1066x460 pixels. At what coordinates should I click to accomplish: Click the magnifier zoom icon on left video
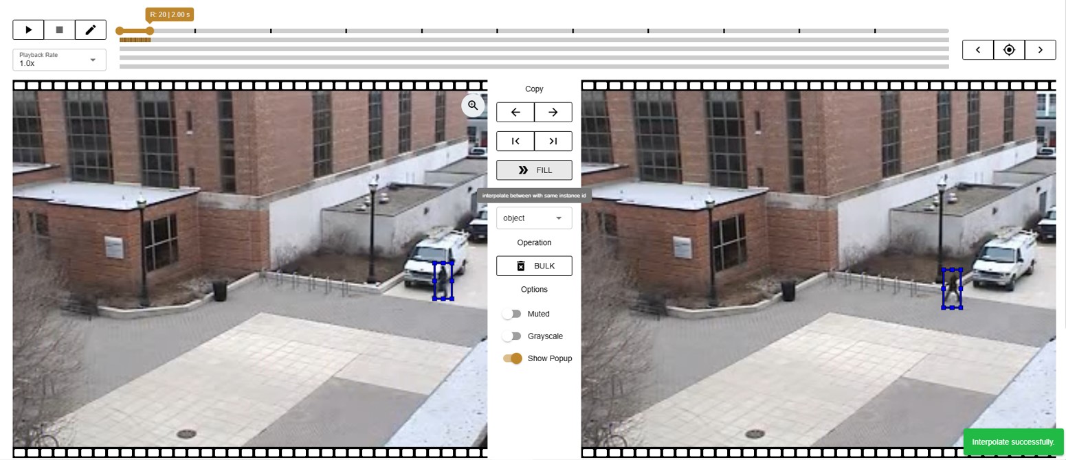point(473,105)
